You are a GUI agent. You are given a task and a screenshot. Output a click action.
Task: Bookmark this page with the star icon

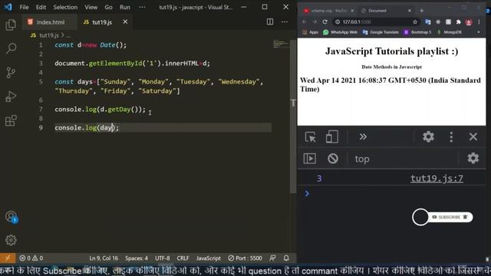coord(415,22)
